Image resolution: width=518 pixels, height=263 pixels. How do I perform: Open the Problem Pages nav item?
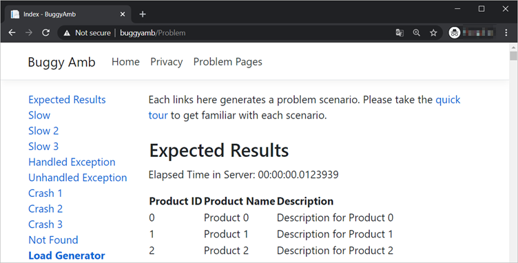click(227, 62)
